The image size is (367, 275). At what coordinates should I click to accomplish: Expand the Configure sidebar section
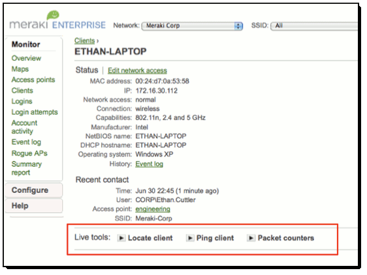tap(34, 190)
